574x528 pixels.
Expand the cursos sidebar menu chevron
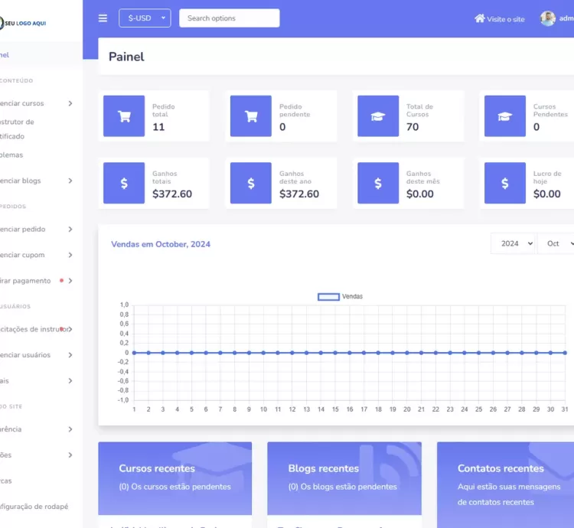70,103
